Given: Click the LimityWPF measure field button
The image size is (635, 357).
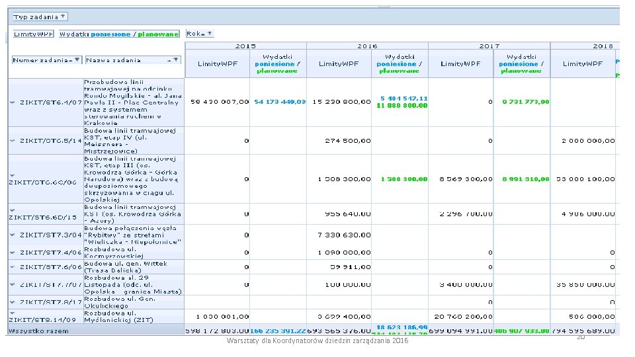Looking at the screenshot, I should click(34, 34).
